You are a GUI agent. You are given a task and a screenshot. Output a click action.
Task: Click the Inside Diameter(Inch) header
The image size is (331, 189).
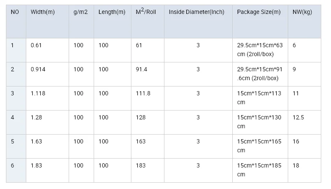coord(196,12)
